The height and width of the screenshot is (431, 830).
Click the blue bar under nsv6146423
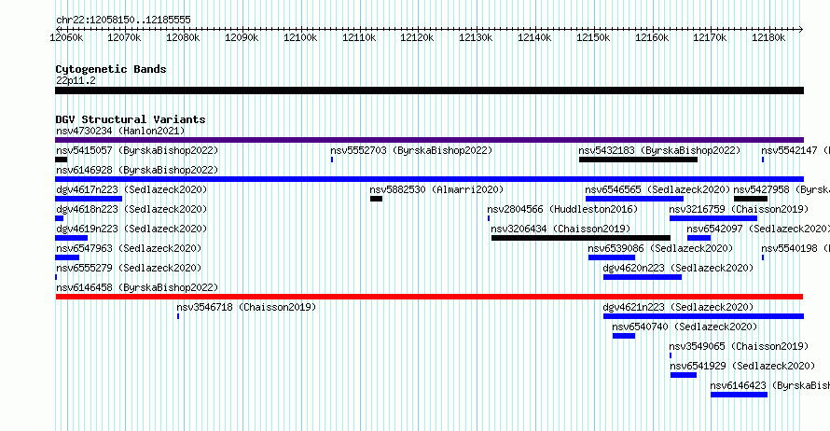point(739,395)
